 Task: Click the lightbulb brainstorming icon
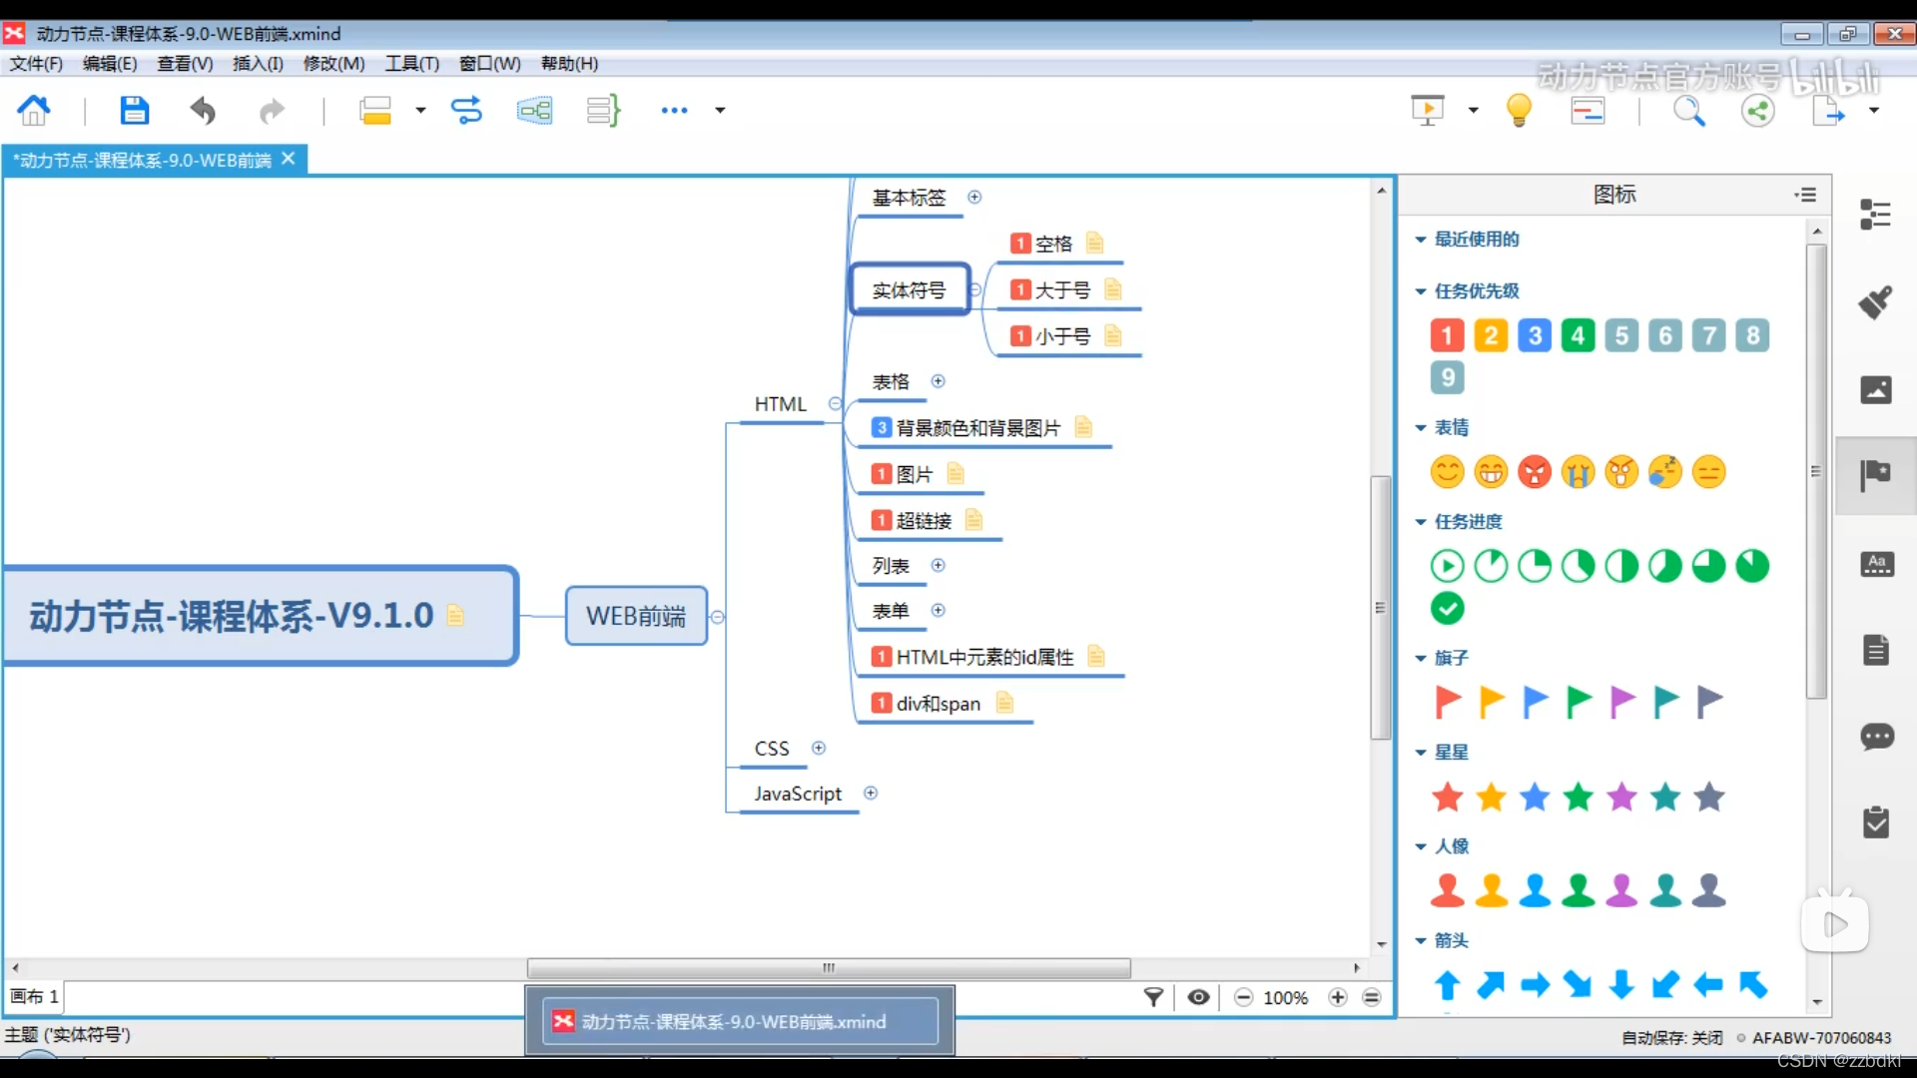click(x=1519, y=110)
